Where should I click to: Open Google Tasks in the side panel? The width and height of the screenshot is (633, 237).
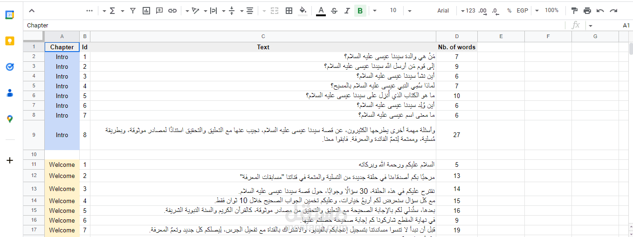(x=10, y=67)
